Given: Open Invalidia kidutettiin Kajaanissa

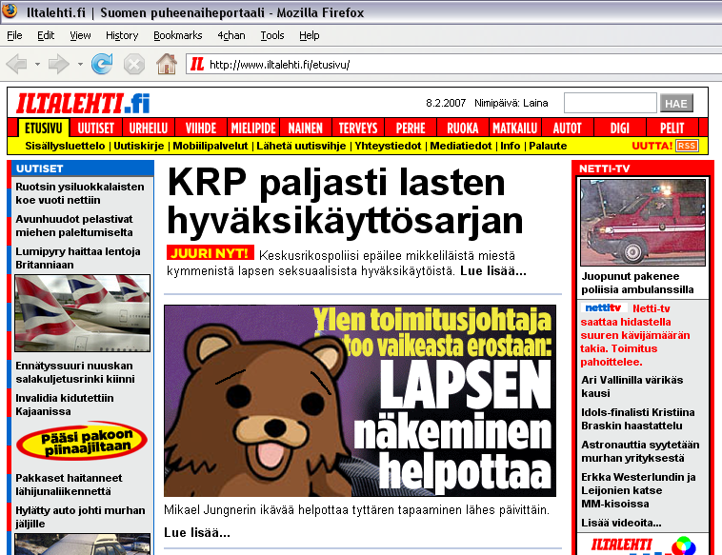Looking at the screenshot, I should coord(65,405).
